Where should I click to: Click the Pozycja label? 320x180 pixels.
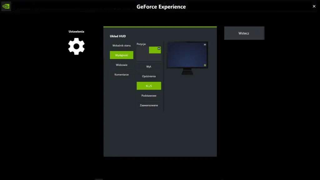(141, 44)
